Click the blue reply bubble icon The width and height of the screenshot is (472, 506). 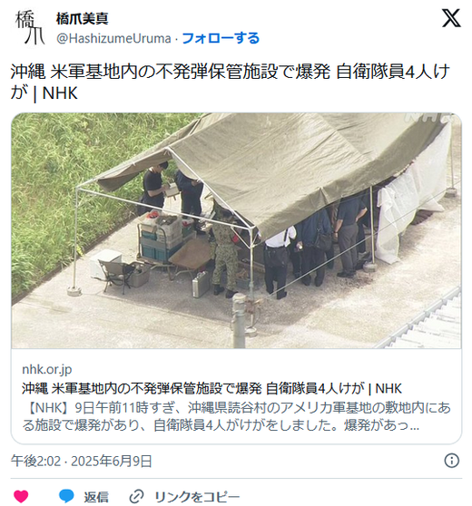click(x=66, y=496)
